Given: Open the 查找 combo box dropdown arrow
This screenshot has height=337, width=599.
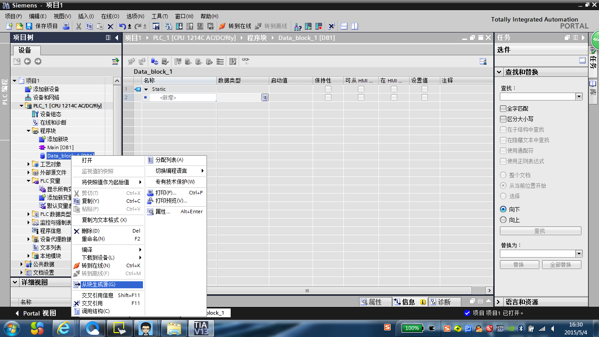Looking at the screenshot, I should (579, 97).
